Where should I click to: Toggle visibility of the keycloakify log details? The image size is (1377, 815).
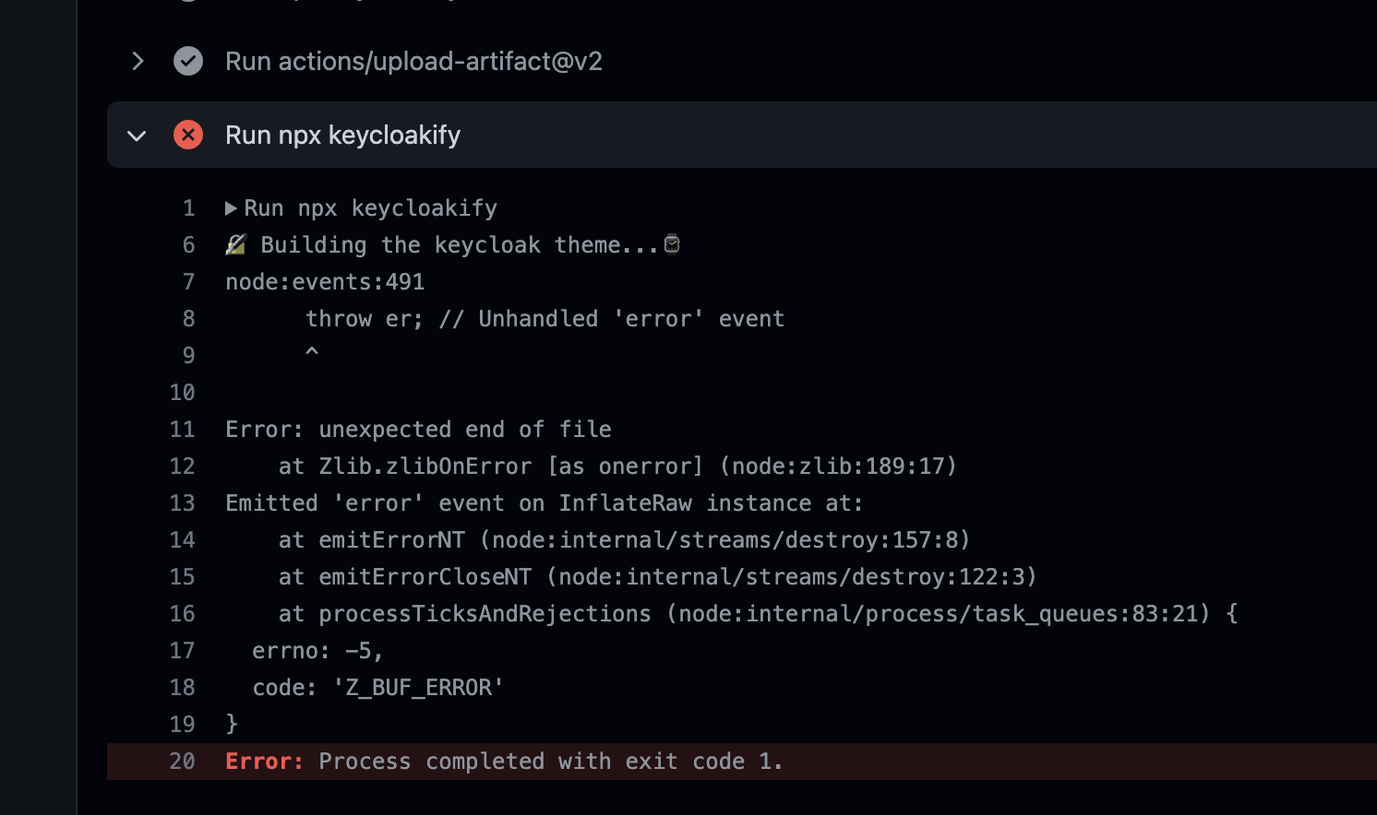pos(137,135)
